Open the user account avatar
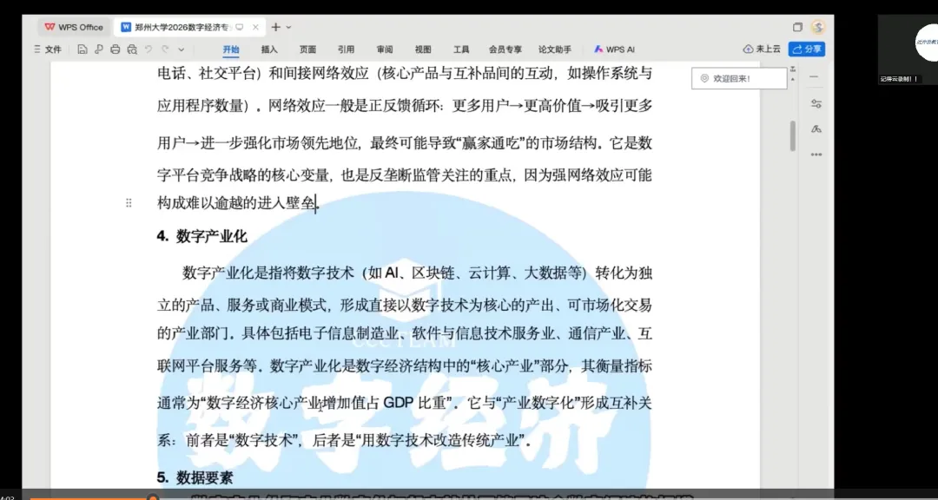 818,27
